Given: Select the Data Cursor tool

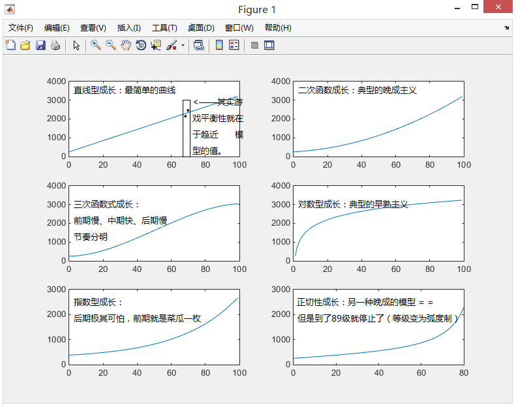Looking at the screenshot, I should [156, 45].
